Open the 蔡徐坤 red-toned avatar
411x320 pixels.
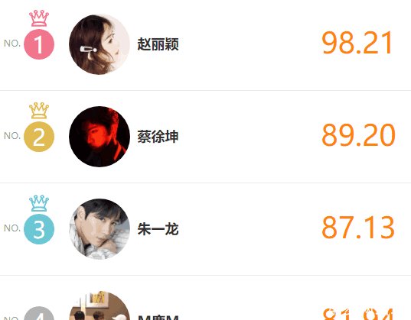(99, 137)
